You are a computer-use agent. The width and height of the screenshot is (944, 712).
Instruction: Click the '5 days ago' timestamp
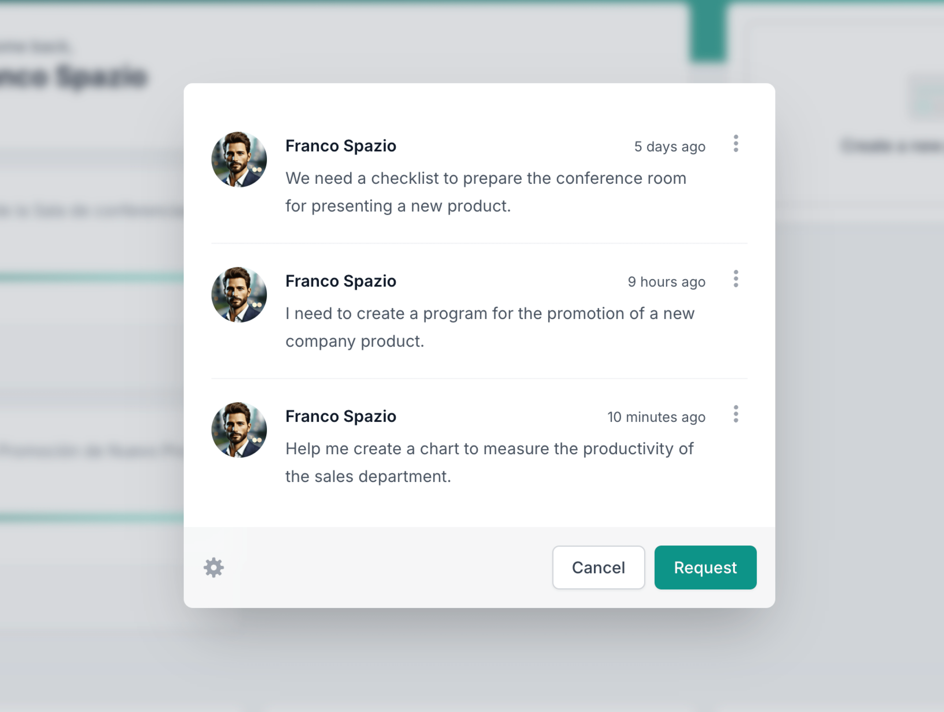click(x=670, y=146)
